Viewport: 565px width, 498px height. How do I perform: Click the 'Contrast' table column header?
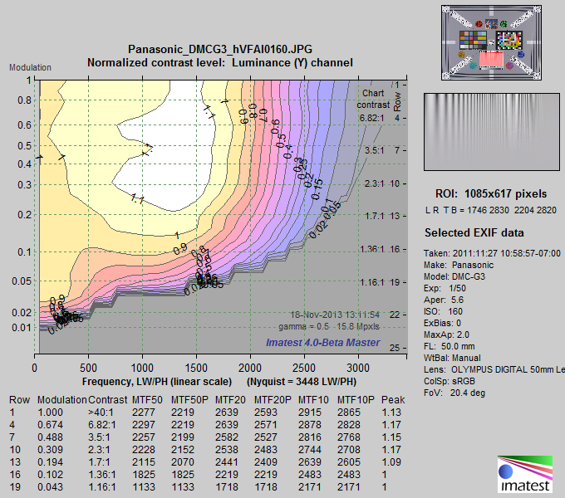pyautogui.click(x=108, y=400)
